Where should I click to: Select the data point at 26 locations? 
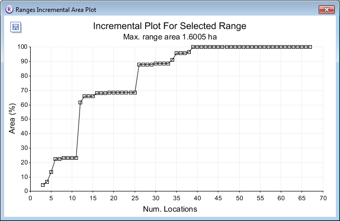[x=139, y=64]
